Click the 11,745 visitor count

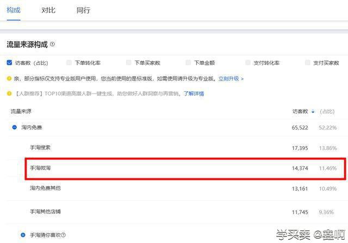tap(300, 213)
